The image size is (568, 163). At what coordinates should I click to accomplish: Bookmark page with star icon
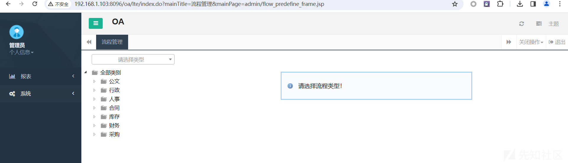(455, 4)
